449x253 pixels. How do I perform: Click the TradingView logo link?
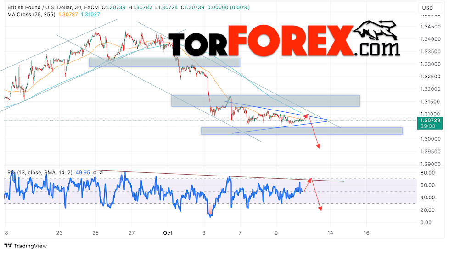tap(26, 246)
